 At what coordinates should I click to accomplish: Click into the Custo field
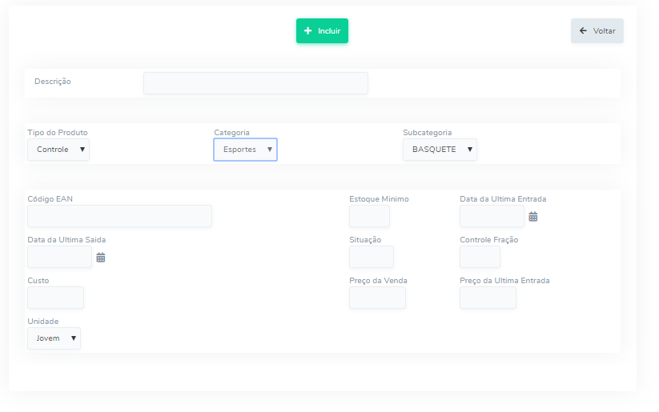click(x=55, y=298)
